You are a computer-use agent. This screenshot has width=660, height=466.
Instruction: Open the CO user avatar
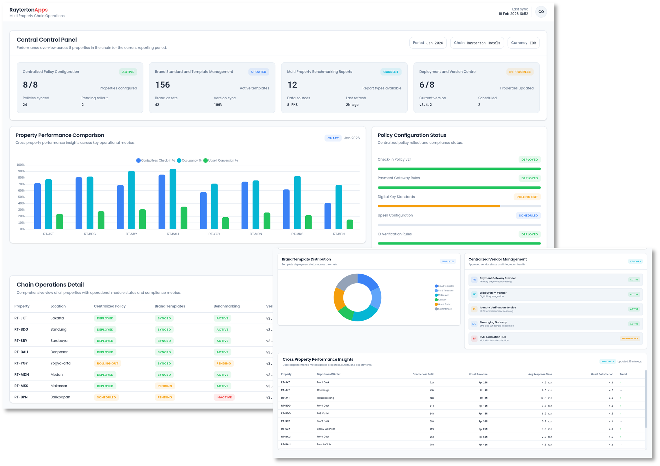coord(541,12)
